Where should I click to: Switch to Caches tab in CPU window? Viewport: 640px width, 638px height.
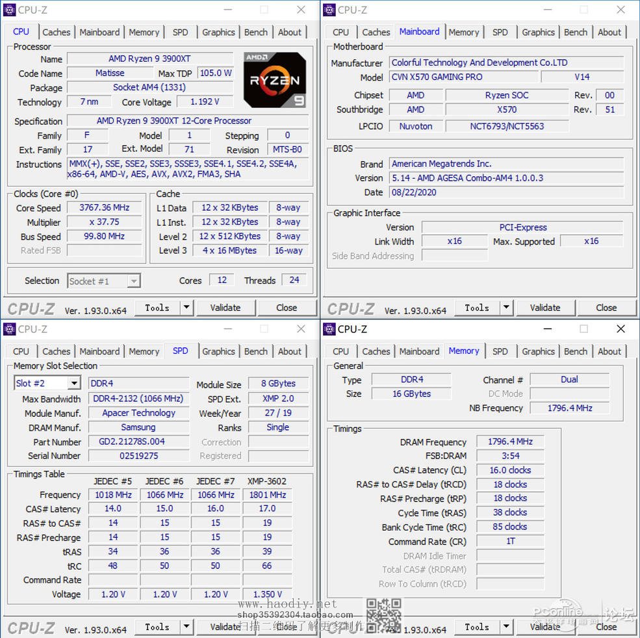point(57,32)
